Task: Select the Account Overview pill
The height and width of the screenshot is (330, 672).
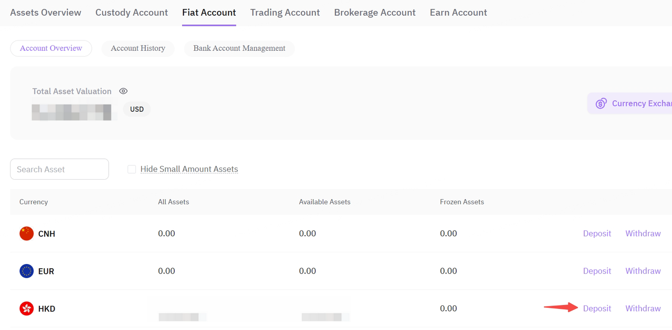Action: tap(51, 48)
